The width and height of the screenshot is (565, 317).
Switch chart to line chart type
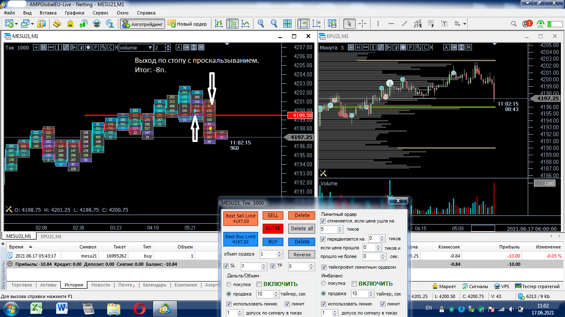[x=246, y=24]
